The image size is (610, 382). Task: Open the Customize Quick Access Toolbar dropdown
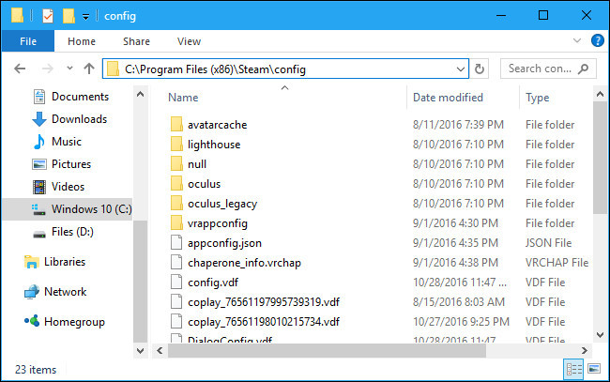pyautogui.click(x=85, y=17)
